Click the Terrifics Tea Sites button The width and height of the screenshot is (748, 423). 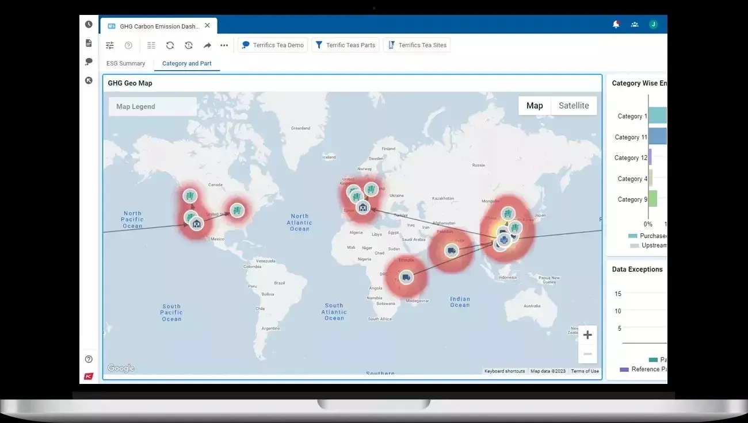(417, 45)
